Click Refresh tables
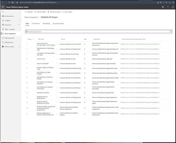 [x=40, y=12]
